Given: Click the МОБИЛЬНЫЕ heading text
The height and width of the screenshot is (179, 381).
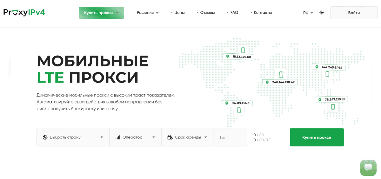Looking at the screenshot, I should point(93,61).
